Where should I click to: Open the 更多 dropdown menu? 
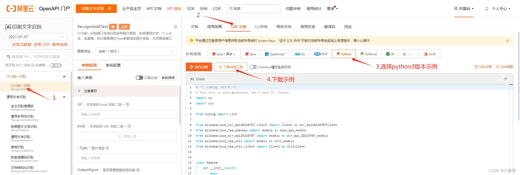pyautogui.click(x=332, y=9)
